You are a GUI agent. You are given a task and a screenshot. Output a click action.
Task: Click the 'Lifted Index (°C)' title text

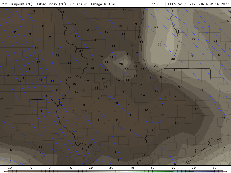click(51, 4)
